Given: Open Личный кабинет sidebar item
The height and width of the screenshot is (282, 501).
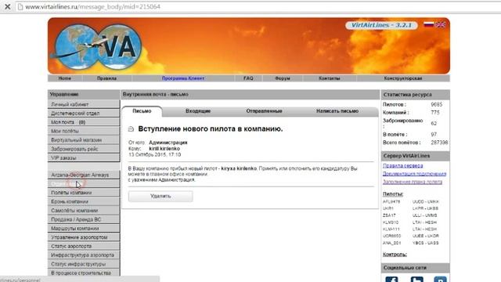Looking at the screenshot, I should (84, 104).
